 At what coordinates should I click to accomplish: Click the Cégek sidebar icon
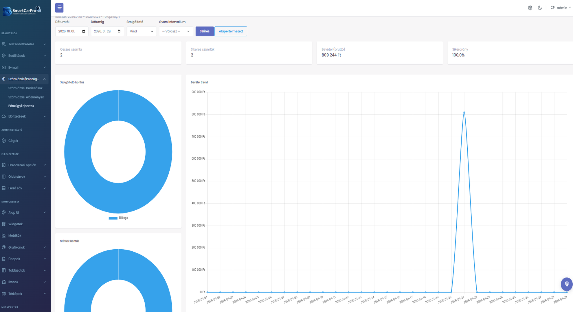click(x=4, y=141)
